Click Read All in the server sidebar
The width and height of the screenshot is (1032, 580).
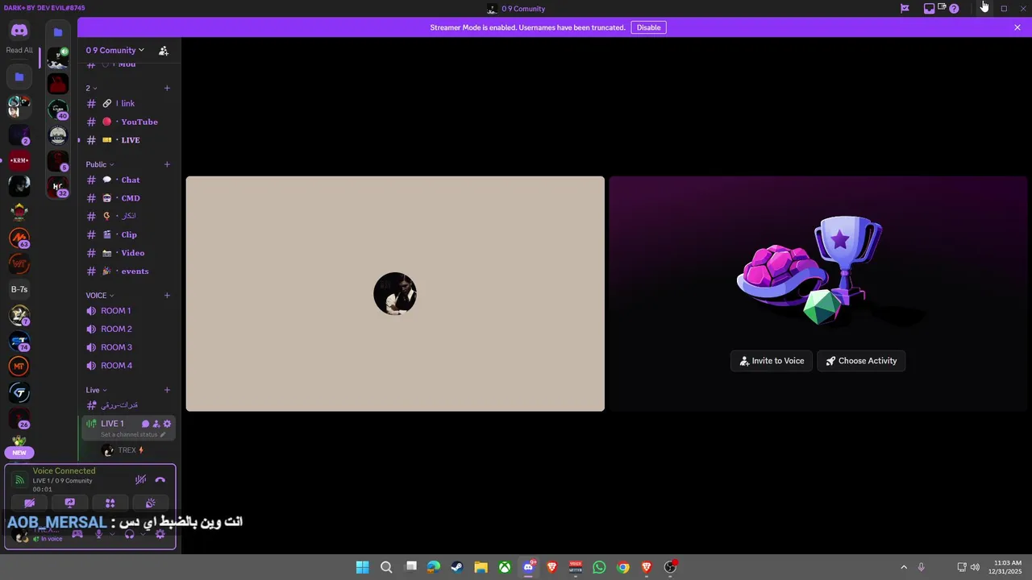tap(19, 50)
